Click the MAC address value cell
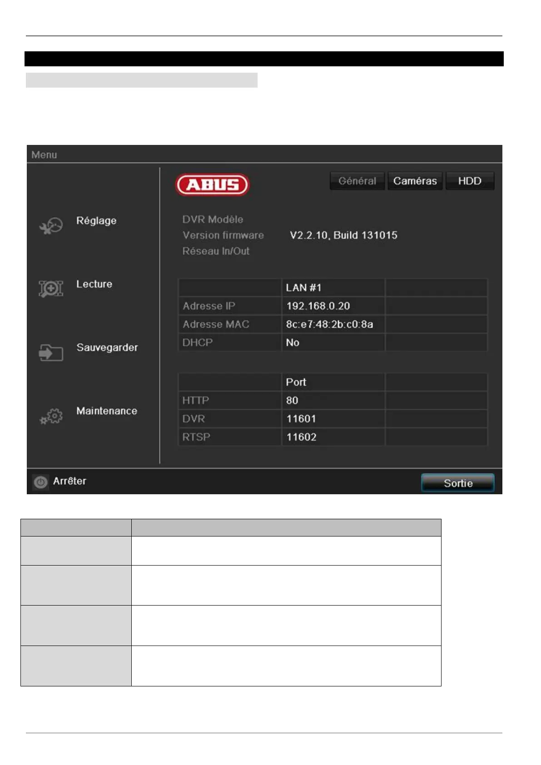This screenshot has width=541, height=765. pos(333,324)
